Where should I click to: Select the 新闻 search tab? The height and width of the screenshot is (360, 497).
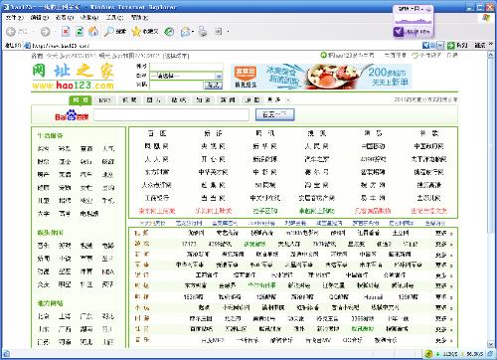[228, 99]
